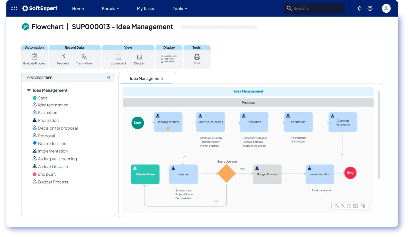Zoom in on the flowchart diagram
Screen dimensions: 408x237
coord(343,206)
